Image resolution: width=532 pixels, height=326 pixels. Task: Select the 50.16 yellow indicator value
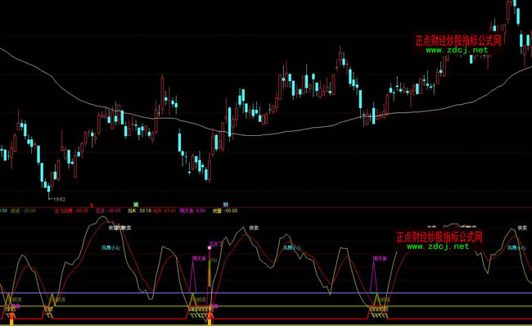(145, 211)
